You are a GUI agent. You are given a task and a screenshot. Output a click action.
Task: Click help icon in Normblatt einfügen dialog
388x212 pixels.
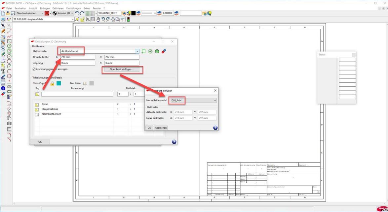(215, 128)
